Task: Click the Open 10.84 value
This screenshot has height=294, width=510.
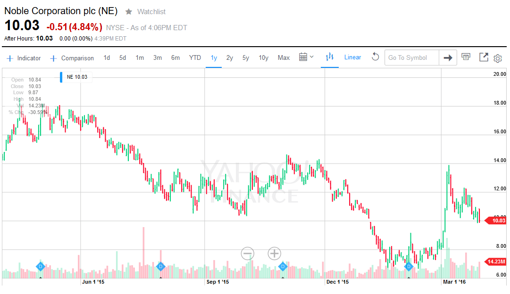Action: pos(34,80)
